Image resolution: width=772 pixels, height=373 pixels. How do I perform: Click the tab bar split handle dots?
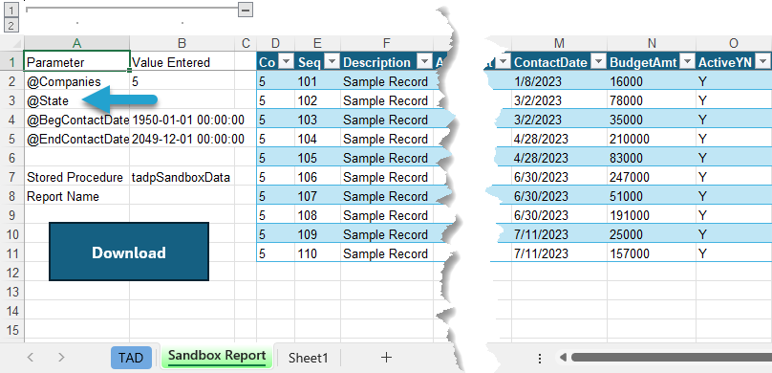[x=540, y=358]
